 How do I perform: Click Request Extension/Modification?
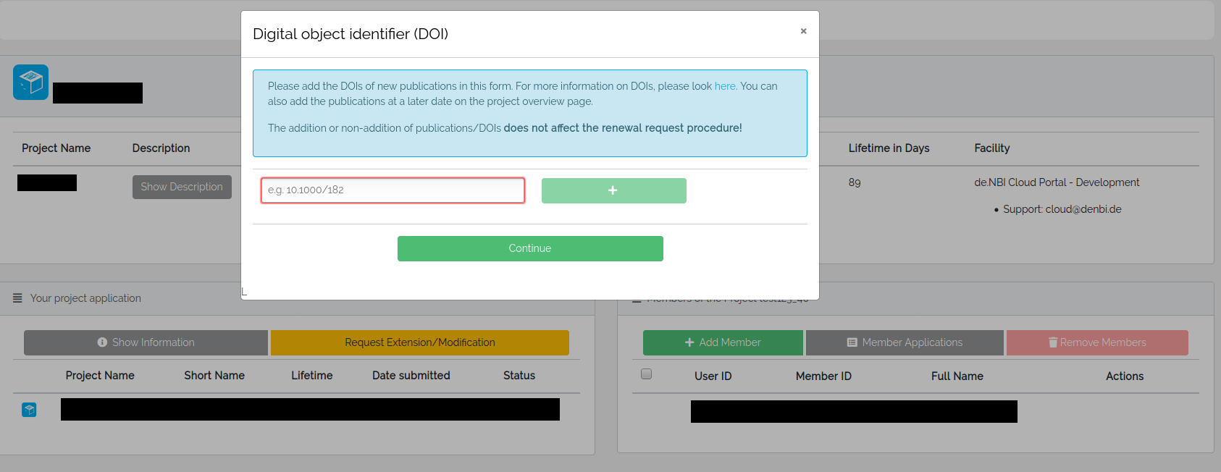(419, 342)
